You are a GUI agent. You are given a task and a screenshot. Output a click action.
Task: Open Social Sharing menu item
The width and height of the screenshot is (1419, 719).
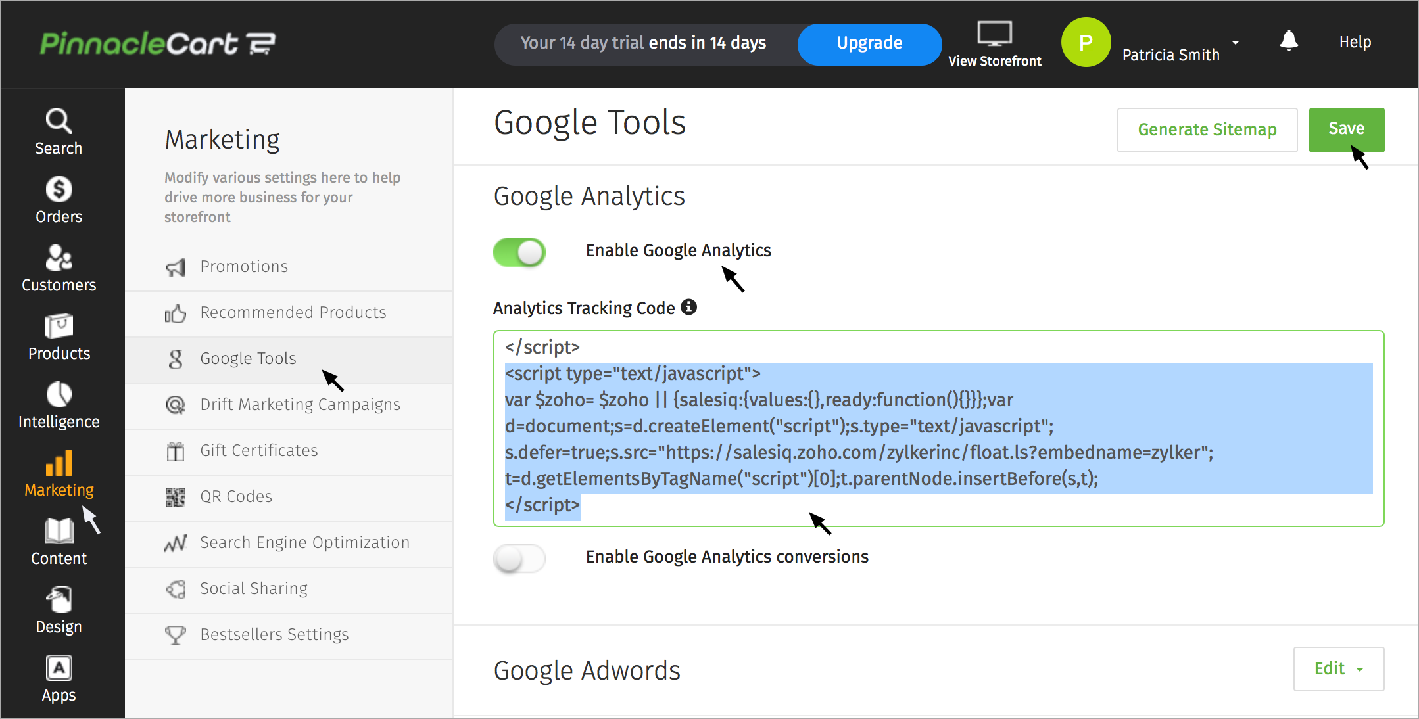pos(289,590)
